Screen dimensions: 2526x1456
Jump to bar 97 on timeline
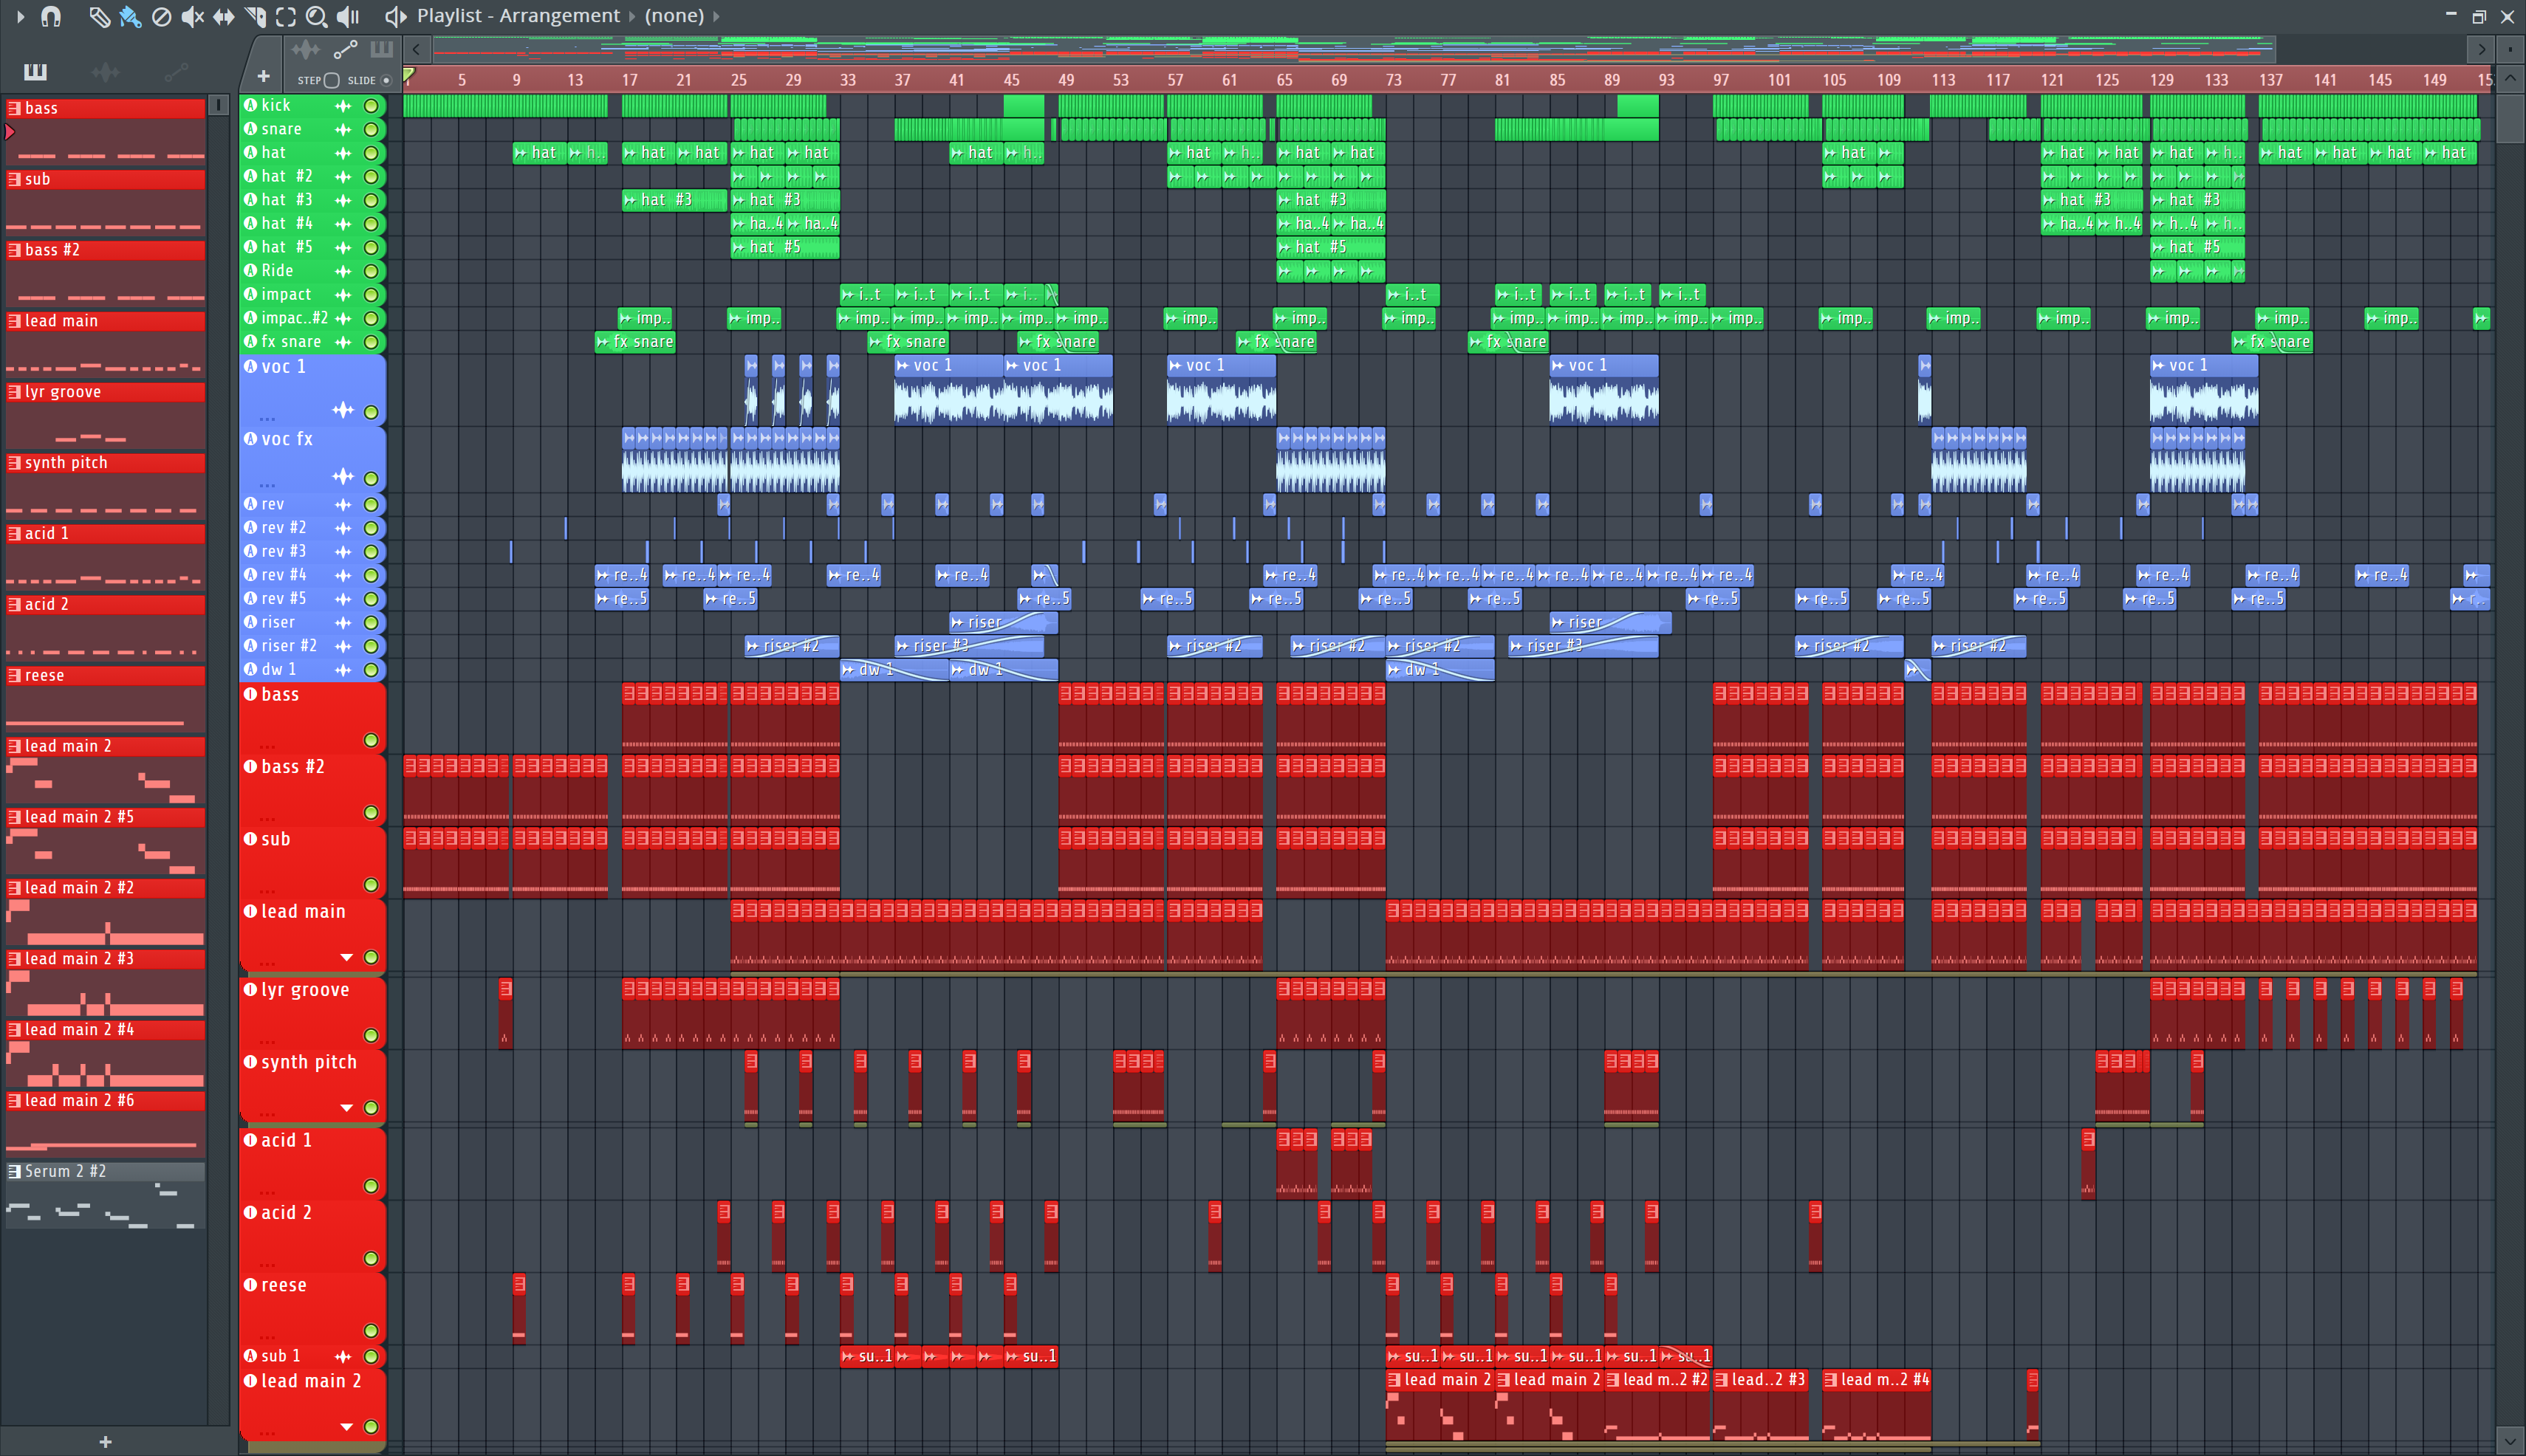pyautogui.click(x=1721, y=80)
